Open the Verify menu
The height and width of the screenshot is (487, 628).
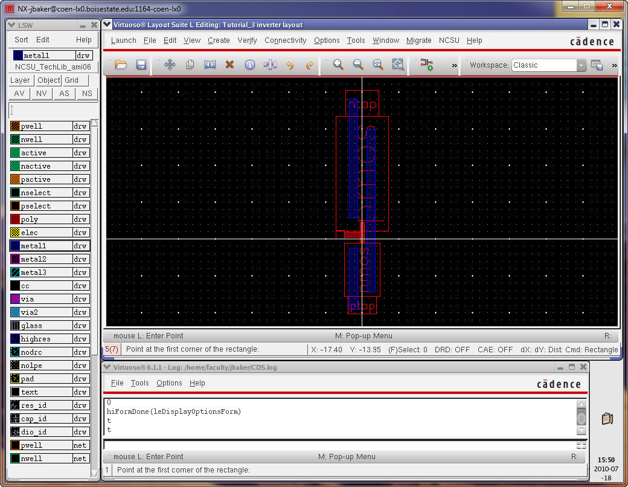coord(247,40)
